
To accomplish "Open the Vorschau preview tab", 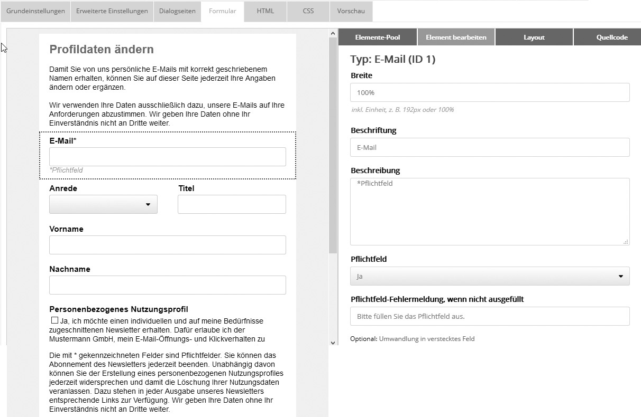I will point(351,11).
